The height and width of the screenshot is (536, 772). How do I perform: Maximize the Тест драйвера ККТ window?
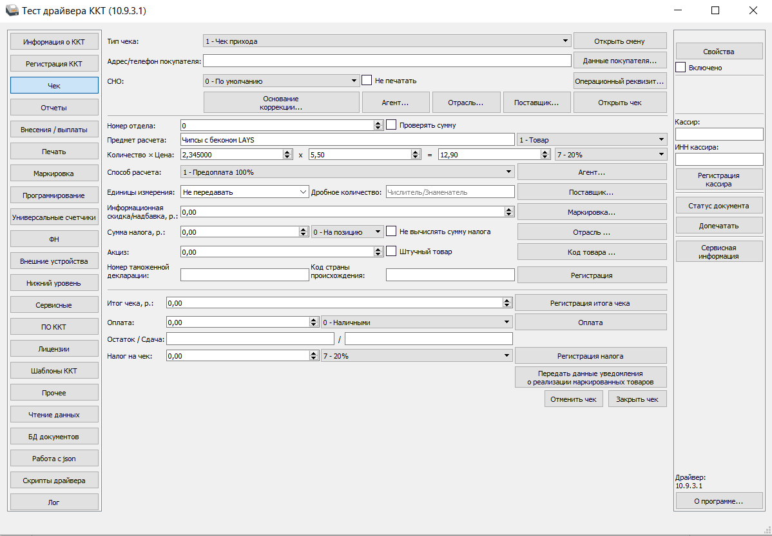[x=715, y=11]
